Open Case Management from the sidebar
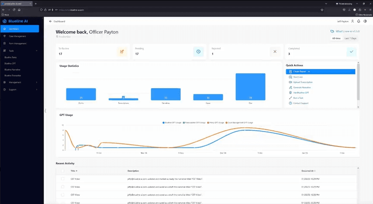The height and width of the screenshot is (204, 373). tap(17, 36)
